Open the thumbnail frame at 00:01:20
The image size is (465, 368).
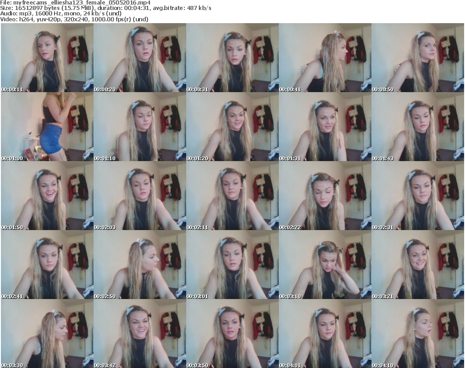click(x=232, y=127)
